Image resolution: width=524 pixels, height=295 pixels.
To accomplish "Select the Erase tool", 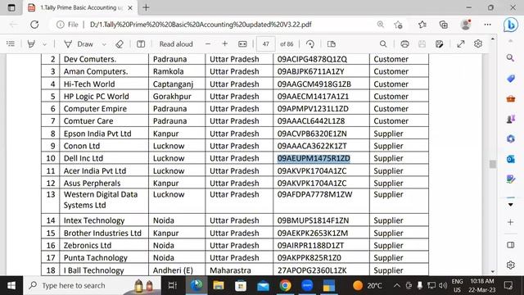I will click(x=120, y=43).
